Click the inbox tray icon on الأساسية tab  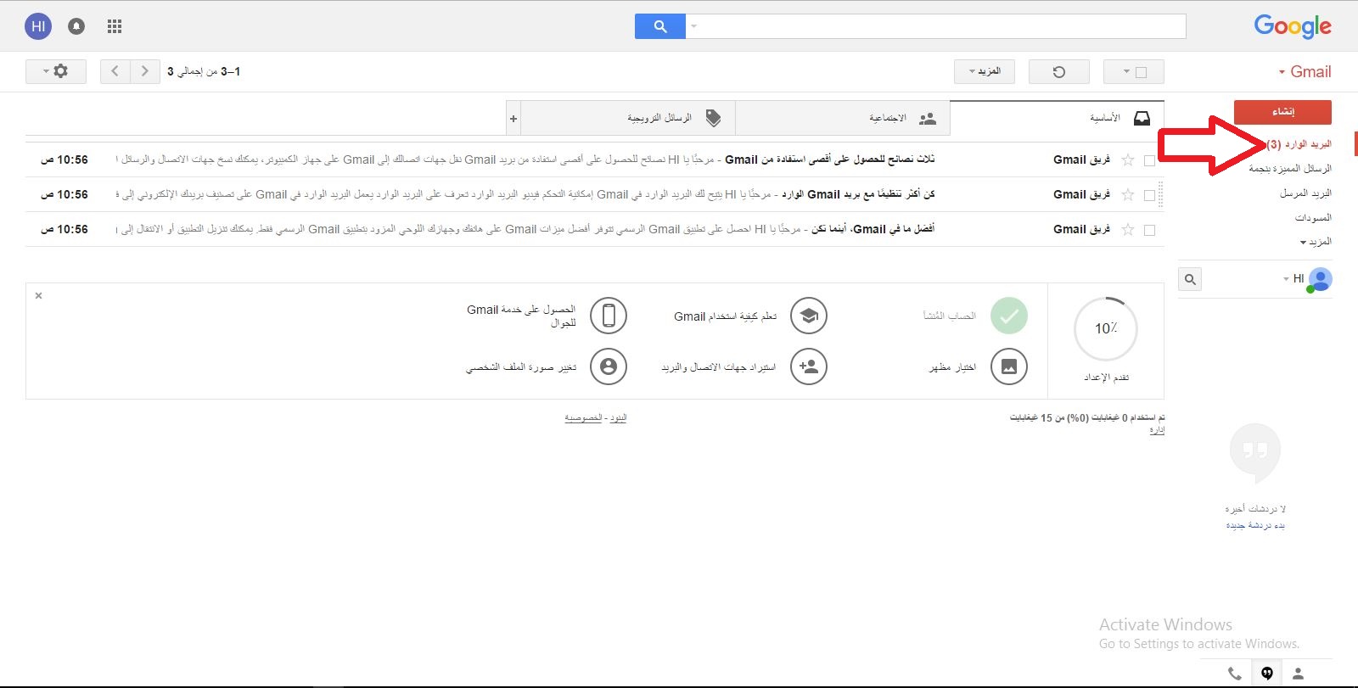pyautogui.click(x=1142, y=118)
